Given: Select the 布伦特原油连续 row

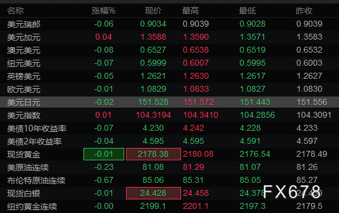Looking at the screenshot, I should click(169, 180).
